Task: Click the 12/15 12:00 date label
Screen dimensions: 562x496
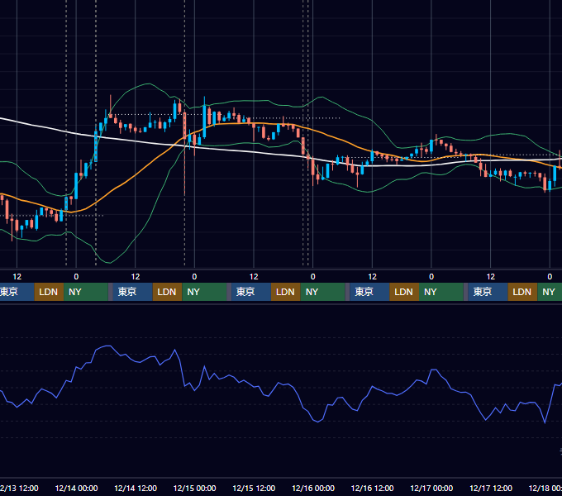Action: 254,488
